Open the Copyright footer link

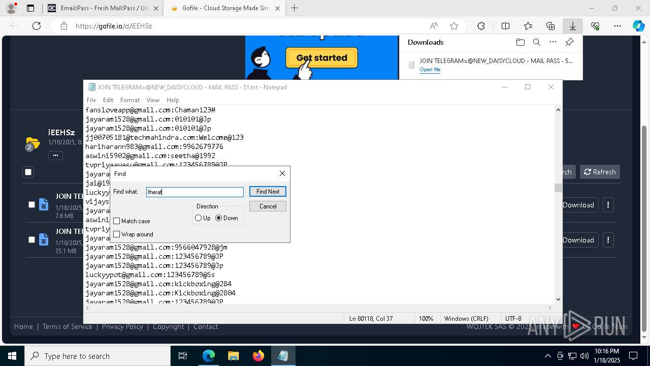coord(169,327)
